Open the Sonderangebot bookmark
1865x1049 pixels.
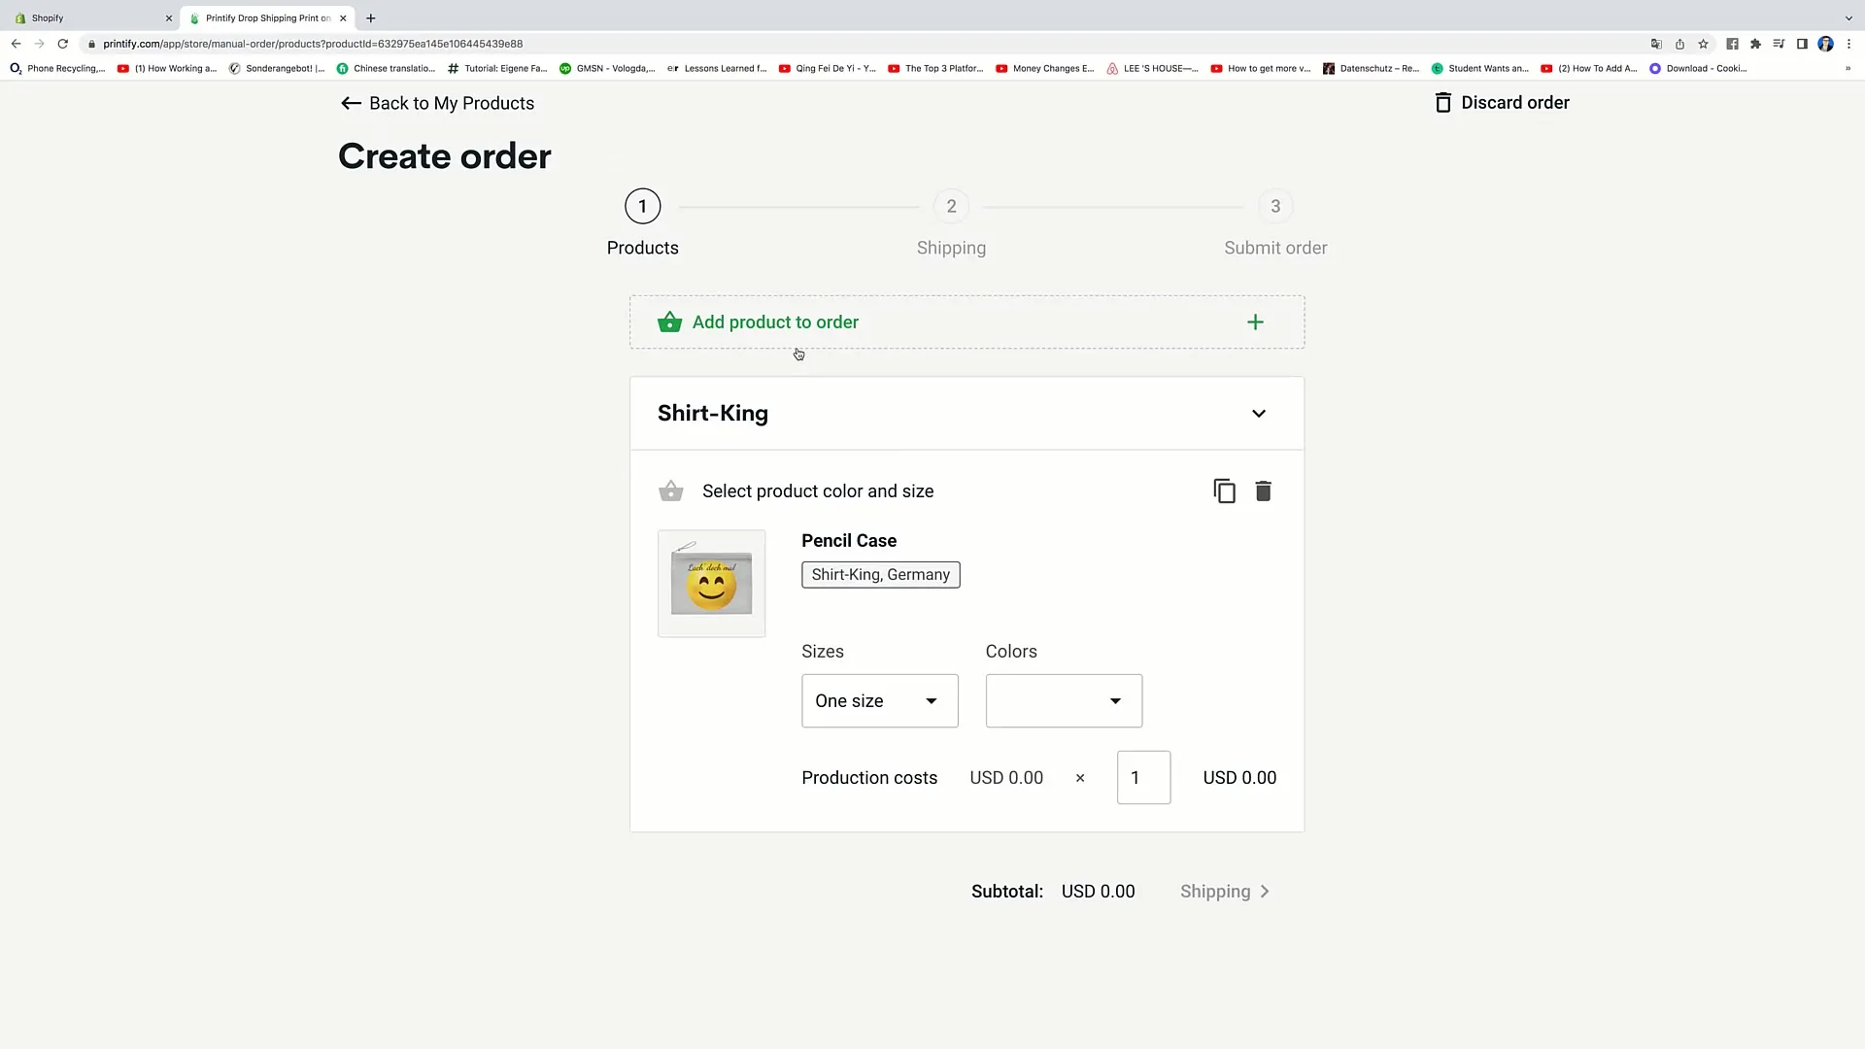pyautogui.click(x=277, y=69)
